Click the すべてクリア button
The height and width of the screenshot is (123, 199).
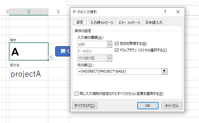click(x=84, y=106)
